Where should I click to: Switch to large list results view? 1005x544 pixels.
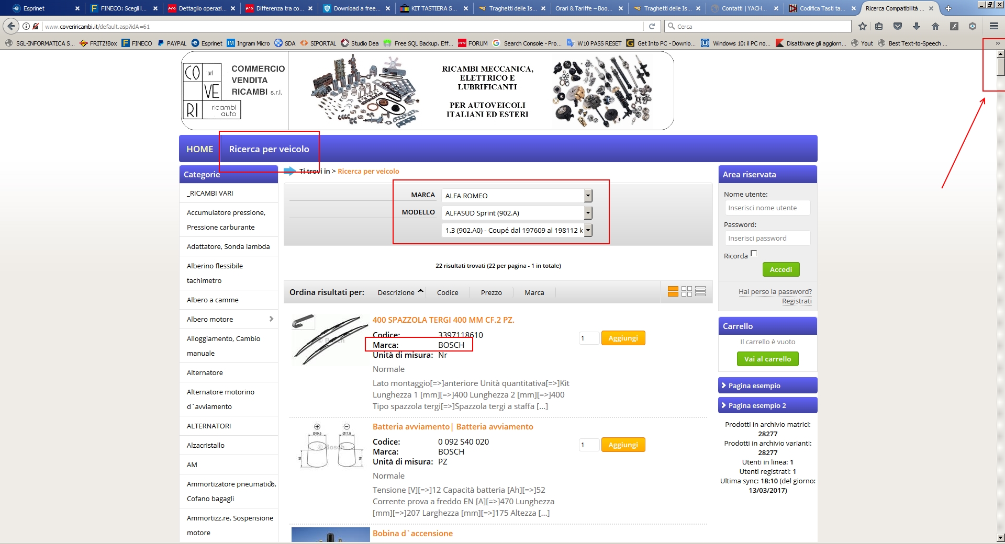[673, 291]
